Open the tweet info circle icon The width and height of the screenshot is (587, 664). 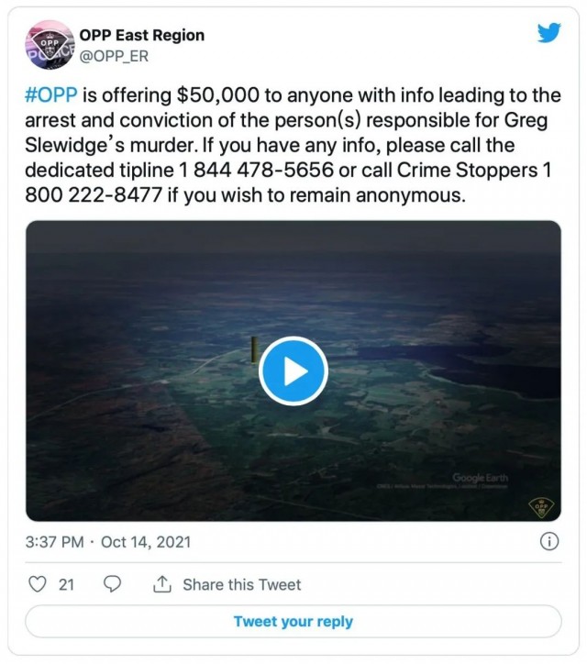549,541
